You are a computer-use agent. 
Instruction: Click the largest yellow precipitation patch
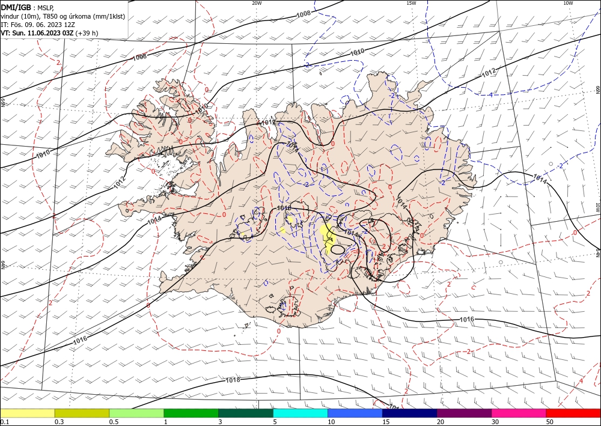pyautogui.click(x=328, y=238)
